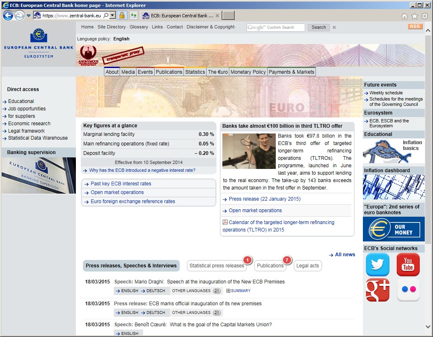This screenshot has width=433, height=337.
Task: Click the Our Money banknotes thumbnail
Action: coord(393,229)
